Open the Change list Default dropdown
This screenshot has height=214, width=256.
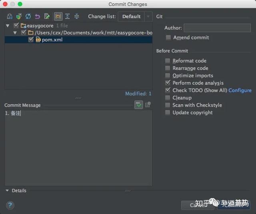coord(135,16)
